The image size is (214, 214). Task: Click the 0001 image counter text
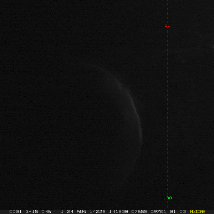15,212
